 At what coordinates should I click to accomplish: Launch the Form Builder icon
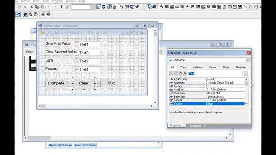tap(43, 14)
